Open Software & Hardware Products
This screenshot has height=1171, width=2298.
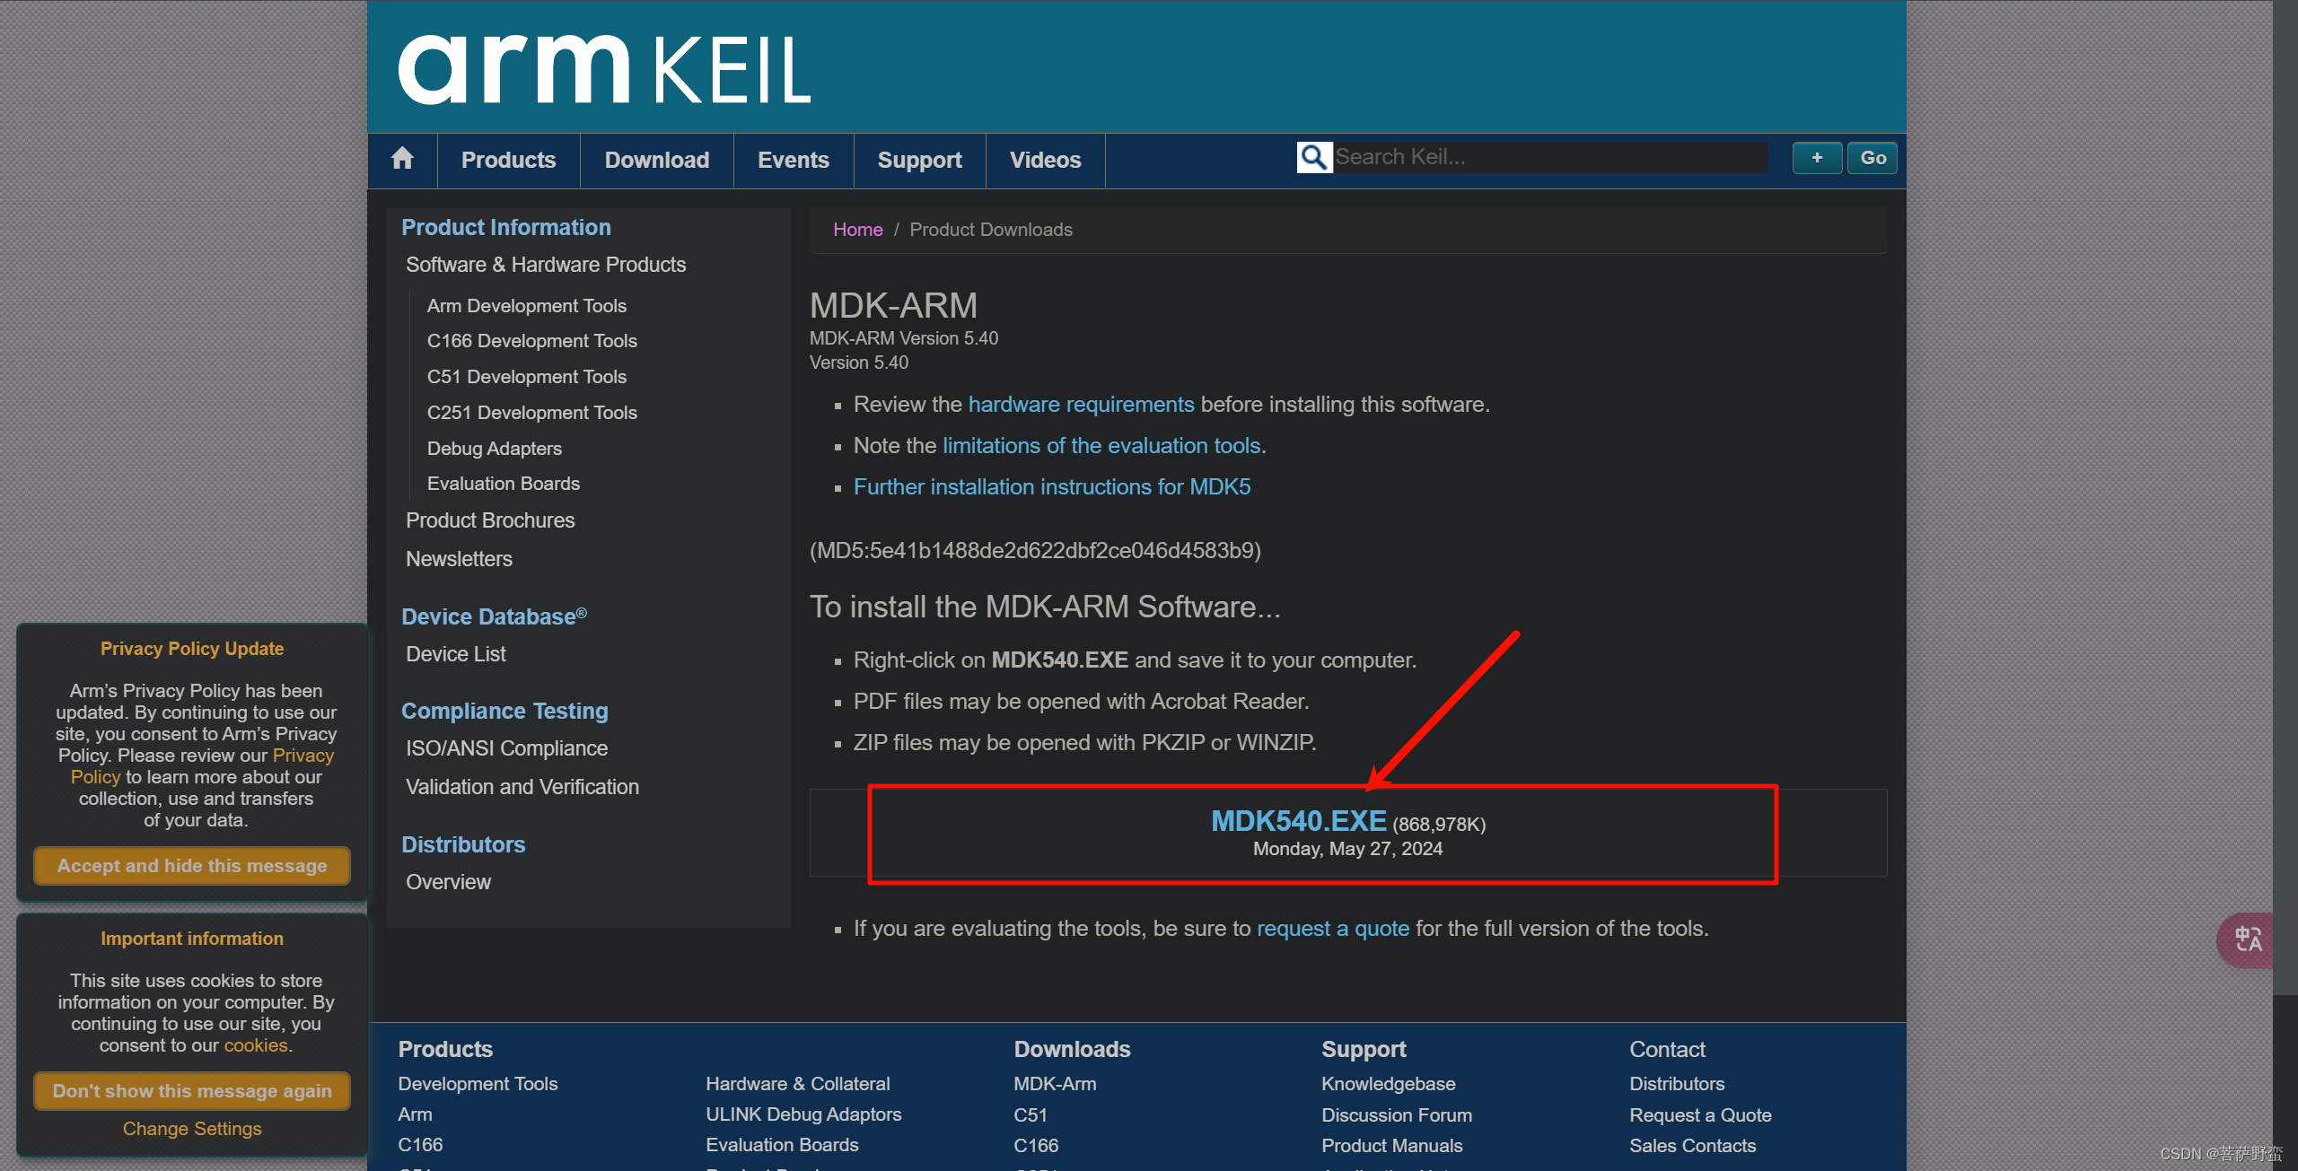click(546, 265)
